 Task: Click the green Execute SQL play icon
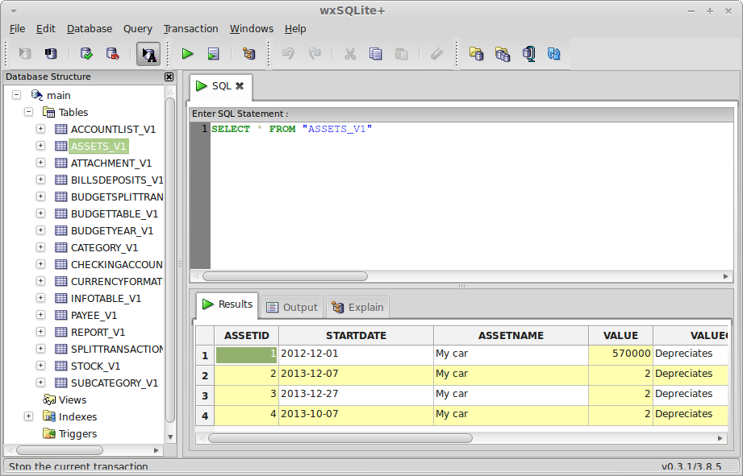[187, 54]
